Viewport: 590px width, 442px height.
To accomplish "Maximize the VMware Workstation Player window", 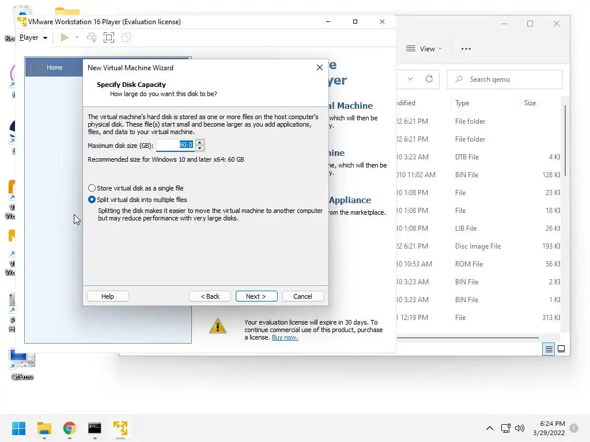I will tap(355, 22).
